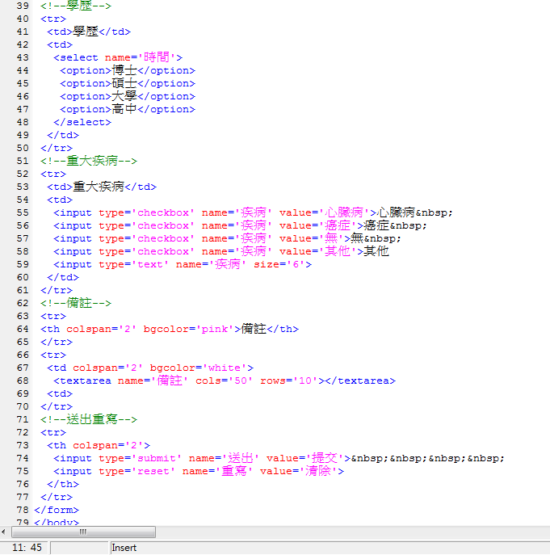This screenshot has height=555, width=550.
Task: Click the comment <!--學歷-->
Action: click(x=76, y=6)
